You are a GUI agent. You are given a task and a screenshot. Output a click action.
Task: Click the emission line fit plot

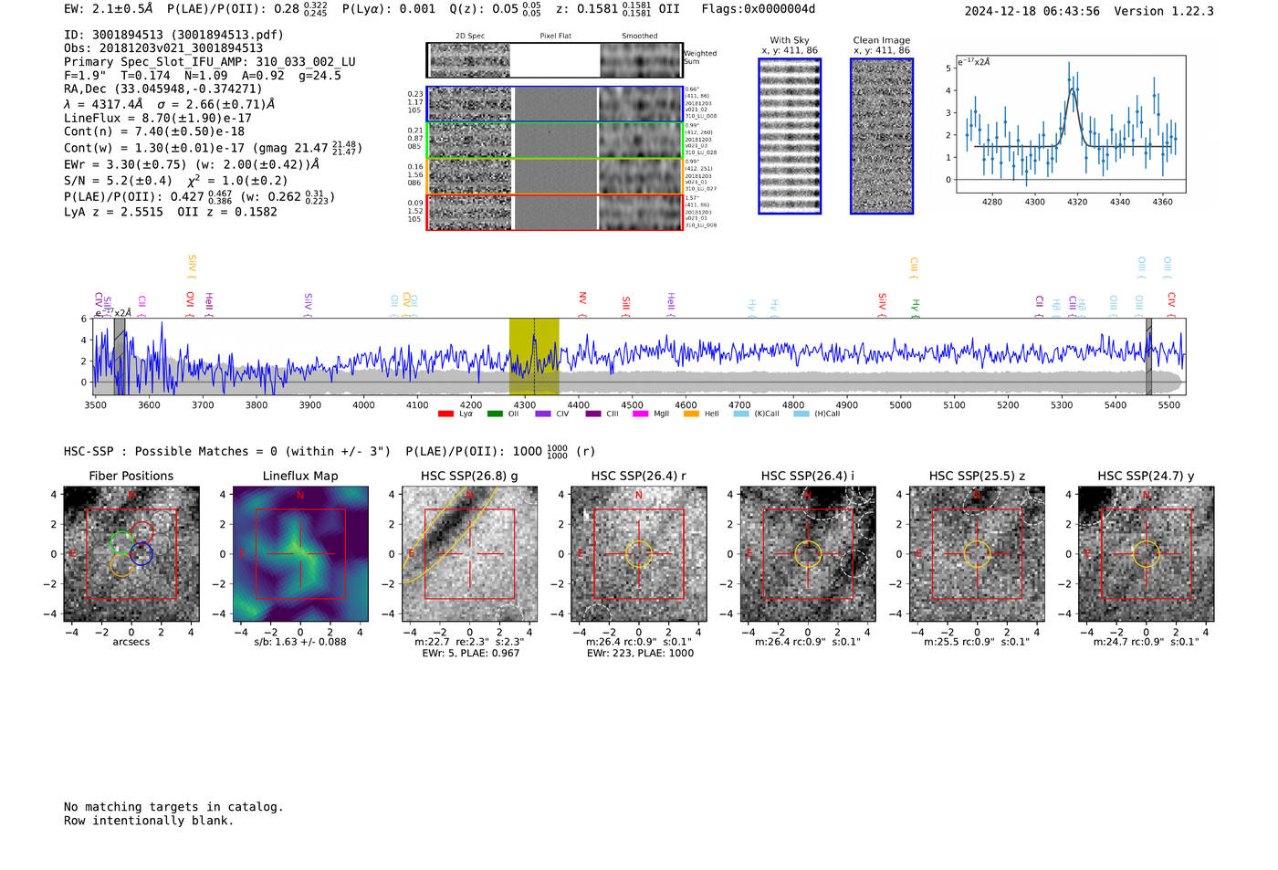click(x=1071, y=124)
